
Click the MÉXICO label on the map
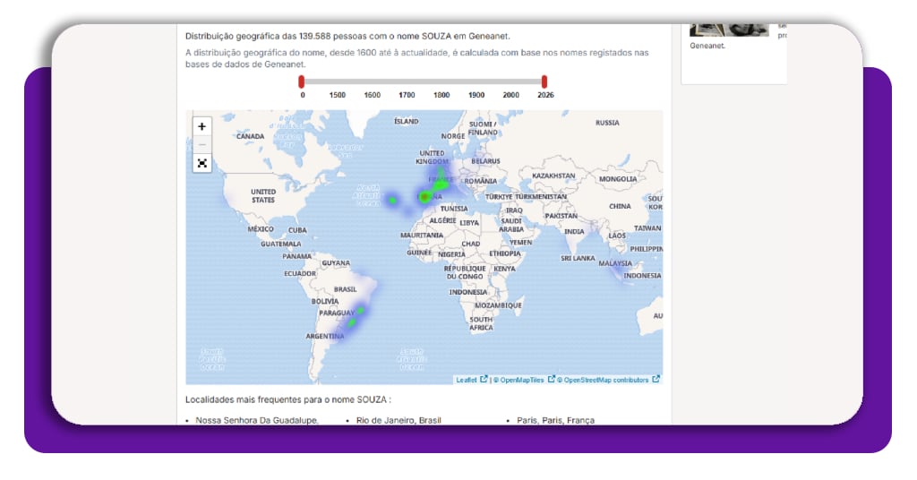click(x=261, y=229)
